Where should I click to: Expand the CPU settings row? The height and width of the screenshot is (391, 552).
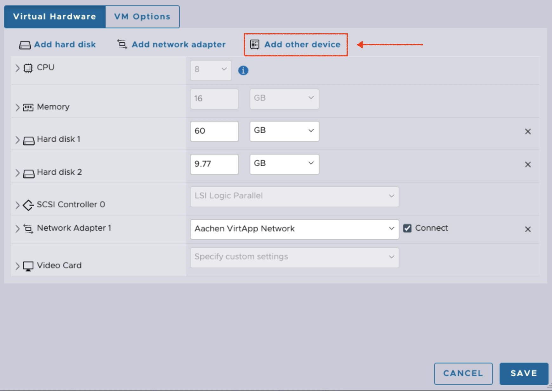[17, 68]
